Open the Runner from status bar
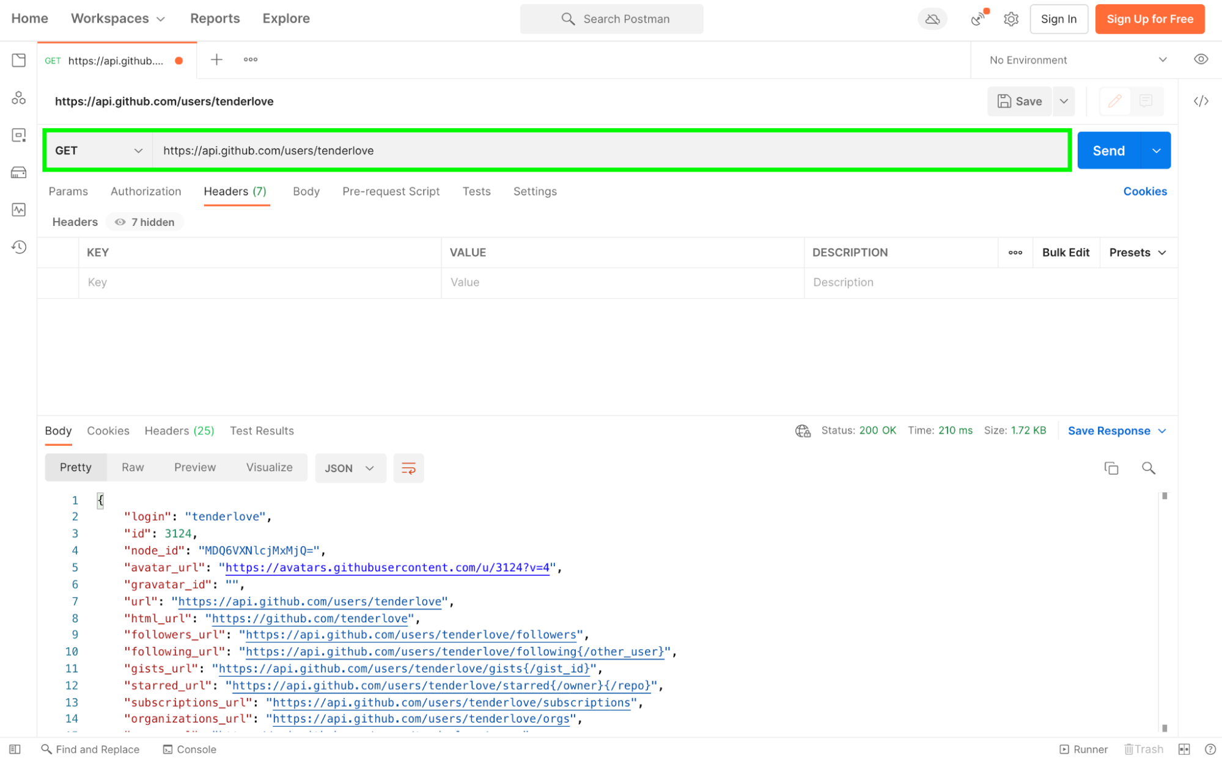Screen dimensions: 1222x761 pyautogui.click(x=1083, y=749)
